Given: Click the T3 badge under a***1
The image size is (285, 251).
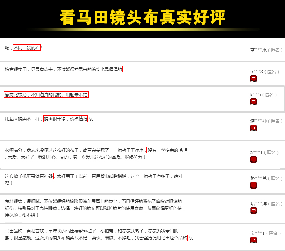Looking at the screenshot, I should pyautogui.click(x=254, y=159).
